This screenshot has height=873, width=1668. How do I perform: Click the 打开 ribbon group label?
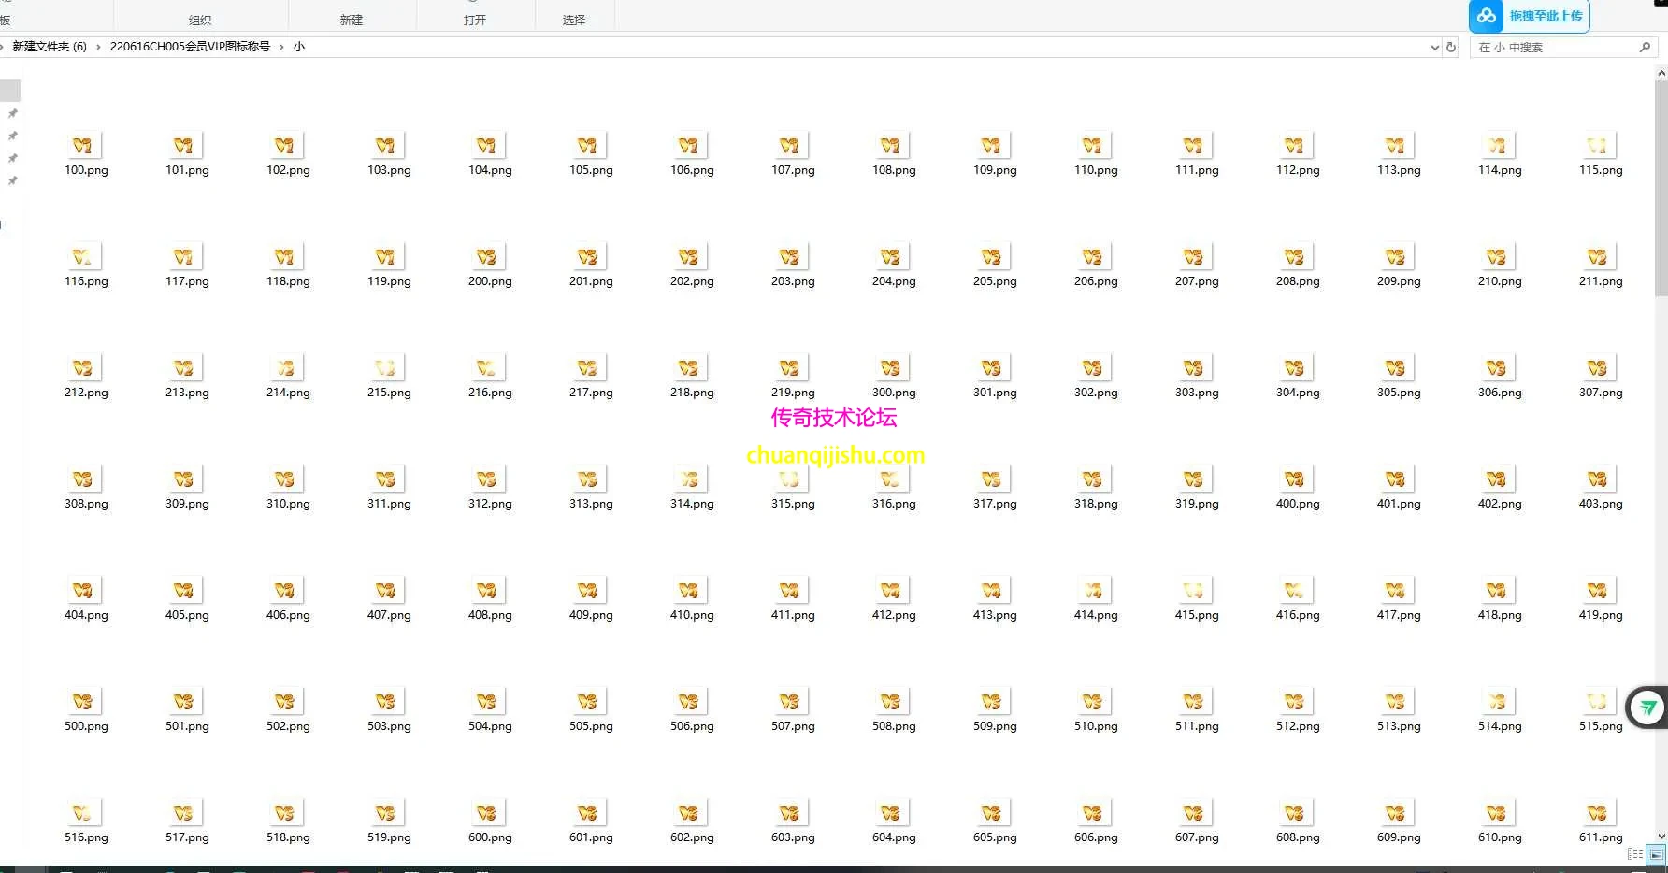tap(475, 20)
